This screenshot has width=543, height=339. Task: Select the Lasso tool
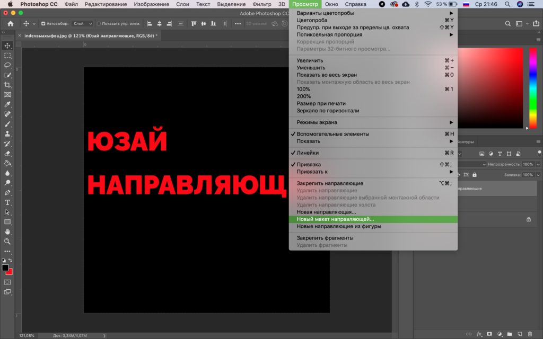tap(7, 65)
